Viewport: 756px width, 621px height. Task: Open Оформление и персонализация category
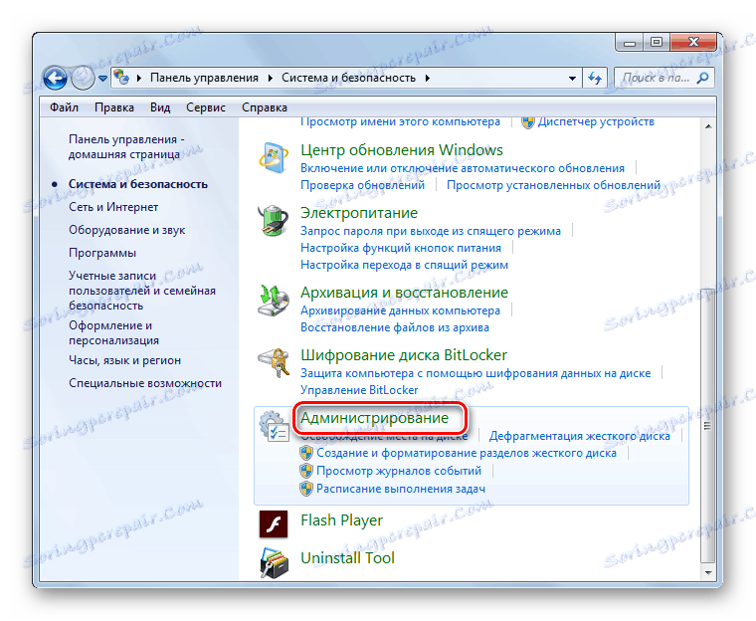pyautogui.click(x=113, y=333)
